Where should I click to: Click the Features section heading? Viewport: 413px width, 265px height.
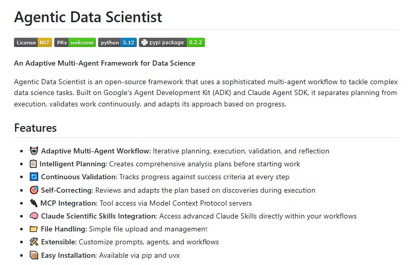pyautogui.click(x=35, y=128)
